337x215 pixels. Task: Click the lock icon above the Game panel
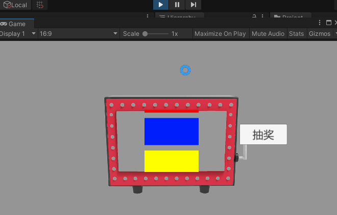254,16
